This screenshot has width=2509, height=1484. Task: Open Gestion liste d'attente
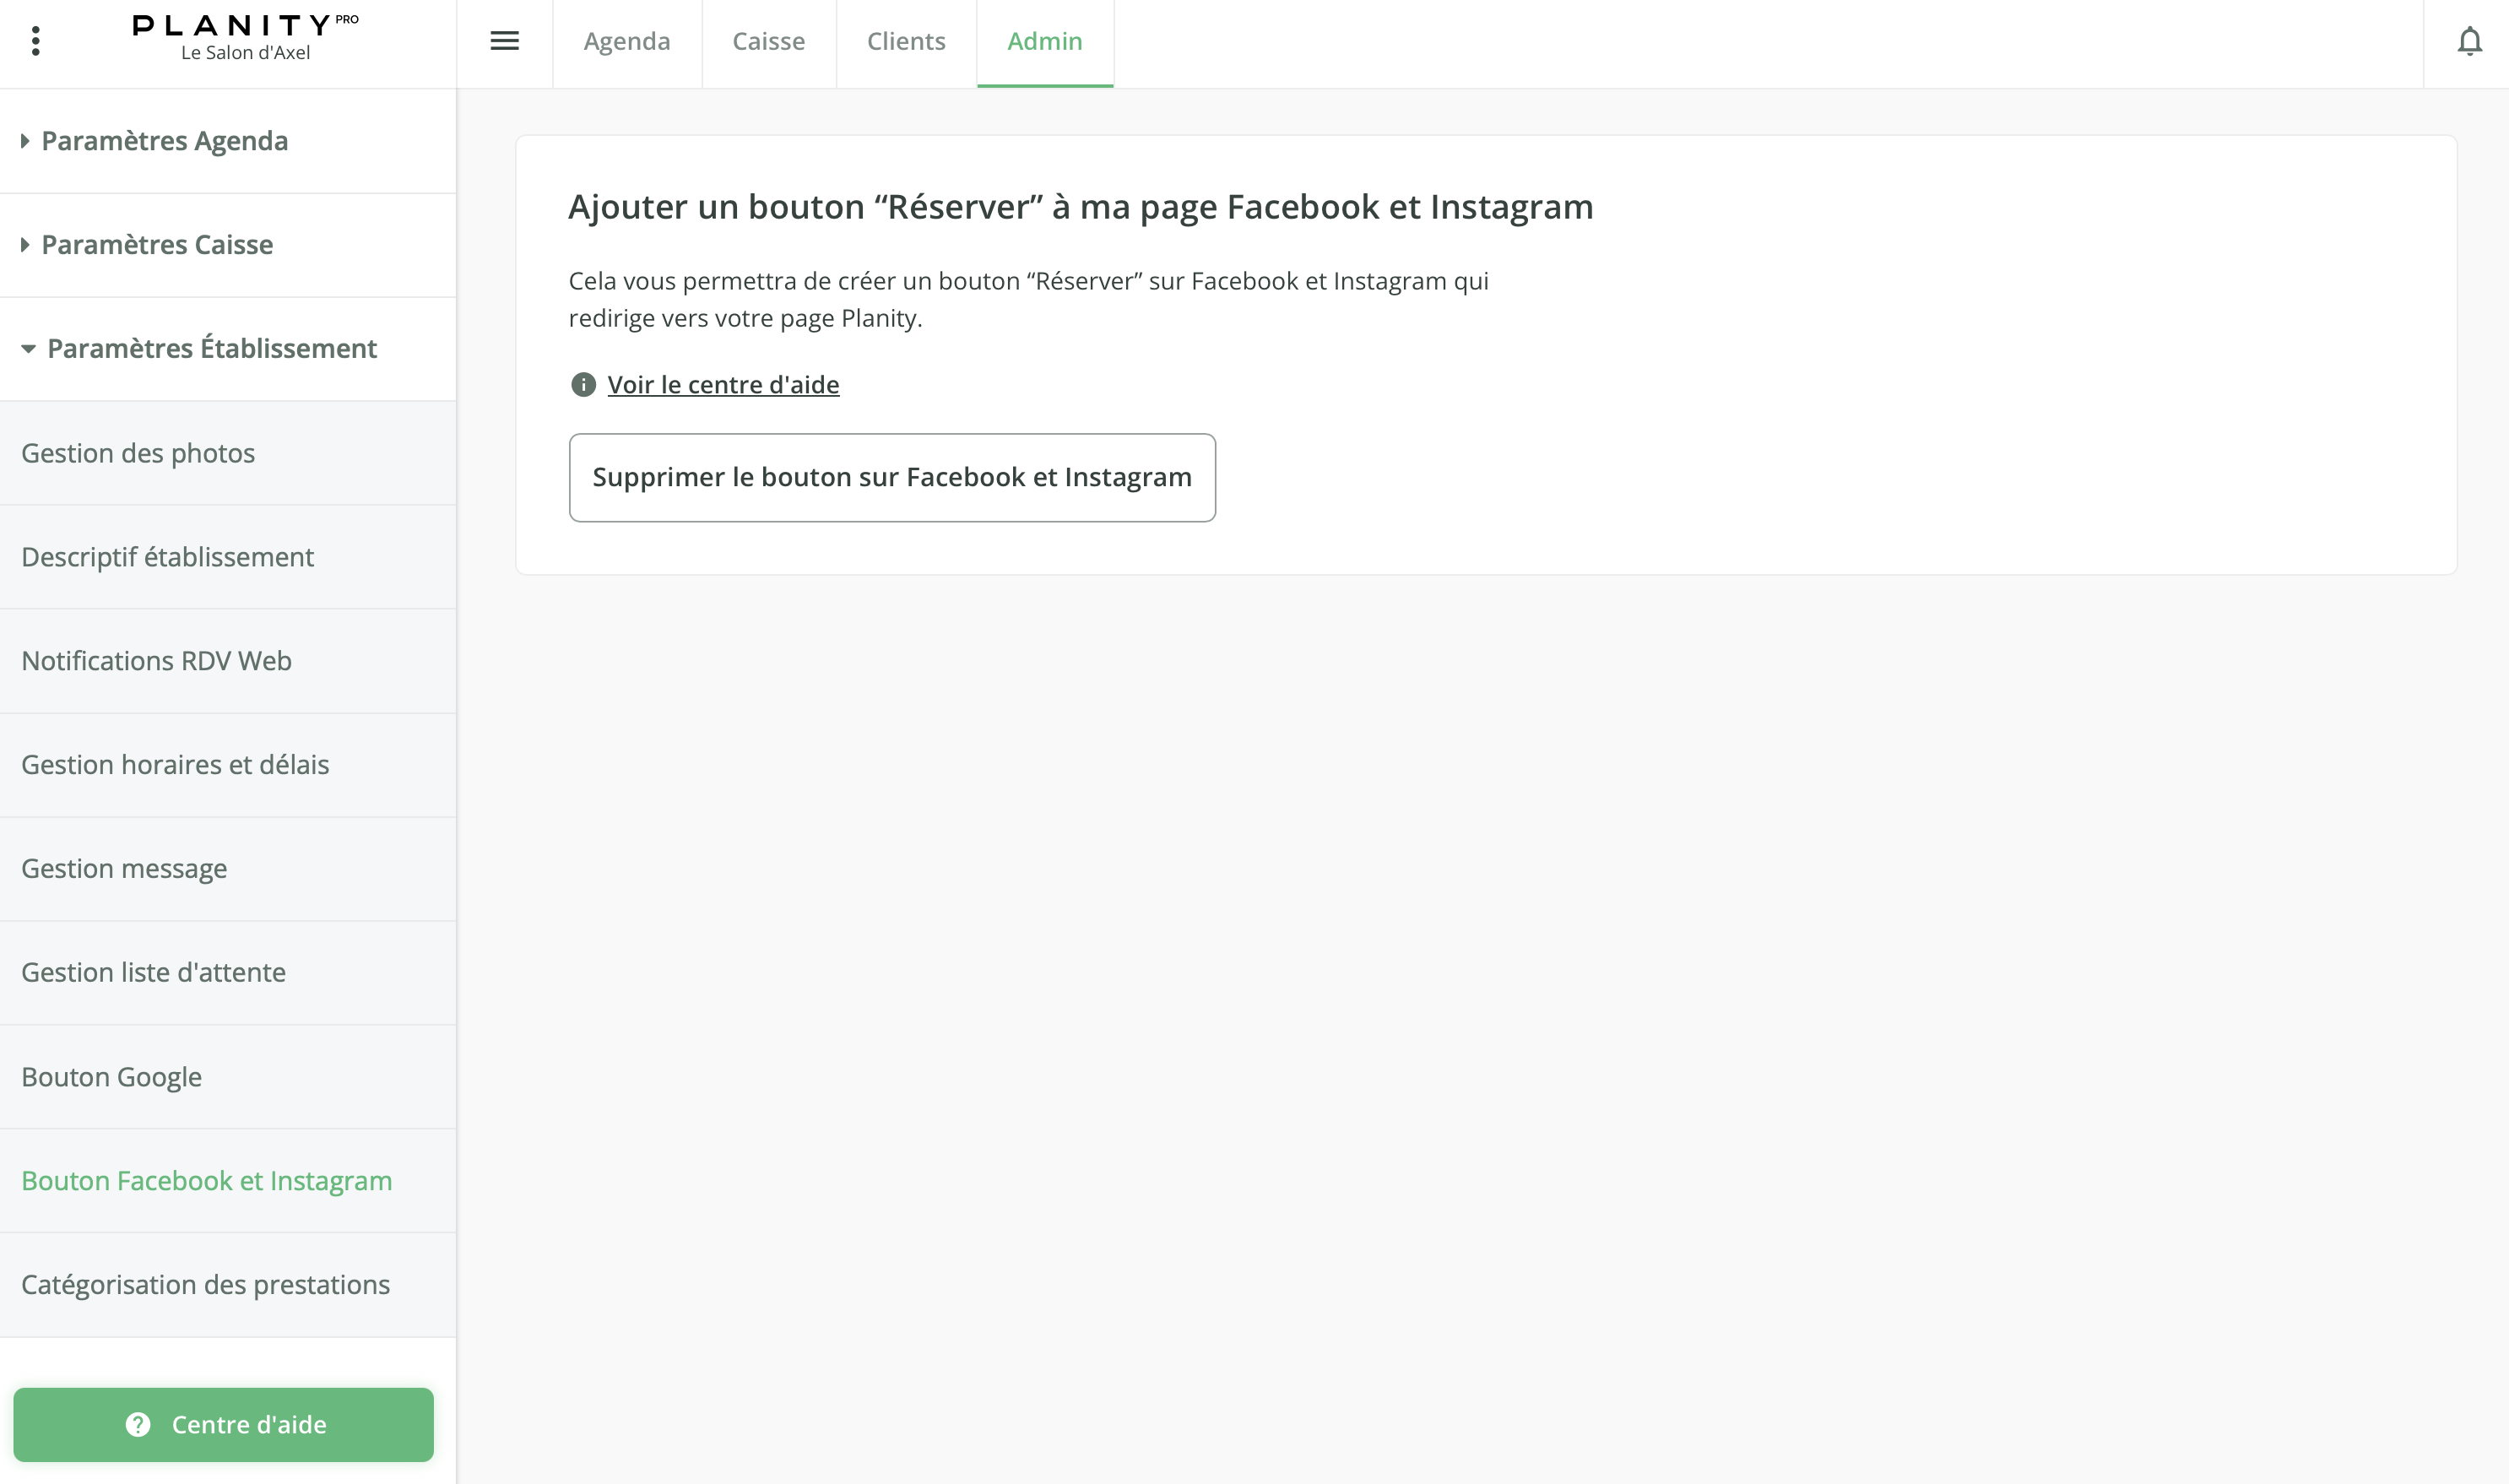coord(153,972)
